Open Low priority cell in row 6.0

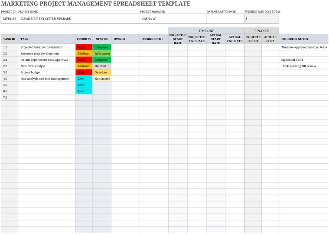click(x=84, y=91)
